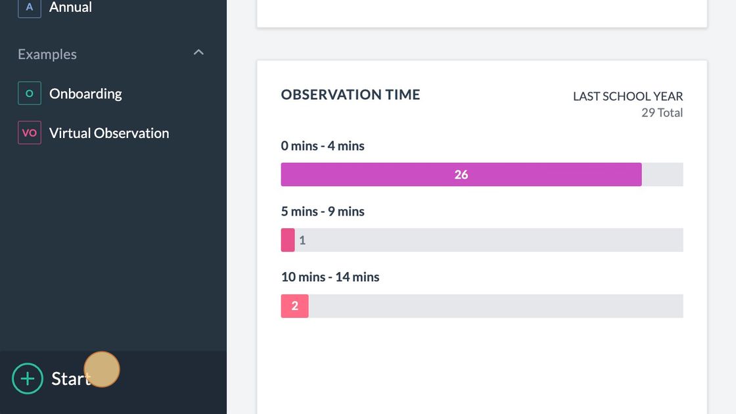
Task: Click the green circled plus icon
Action: [x=27, y=379]
